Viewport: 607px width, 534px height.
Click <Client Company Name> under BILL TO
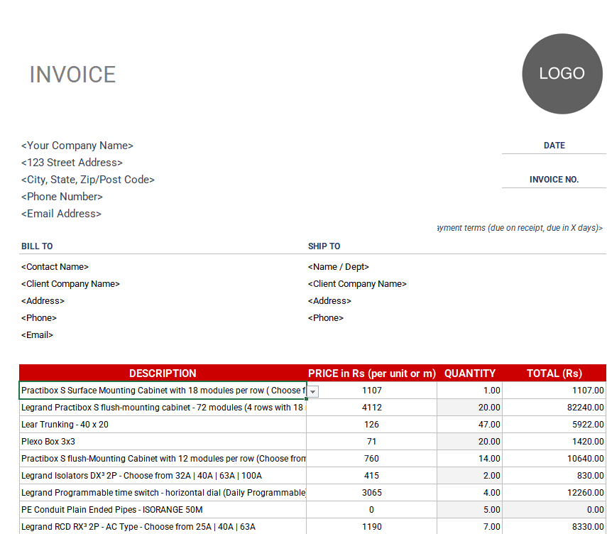click(70, 284)
